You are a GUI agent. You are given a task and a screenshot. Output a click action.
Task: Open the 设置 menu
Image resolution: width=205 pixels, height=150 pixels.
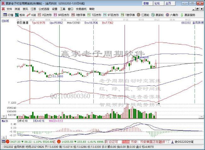coord(55,9)
